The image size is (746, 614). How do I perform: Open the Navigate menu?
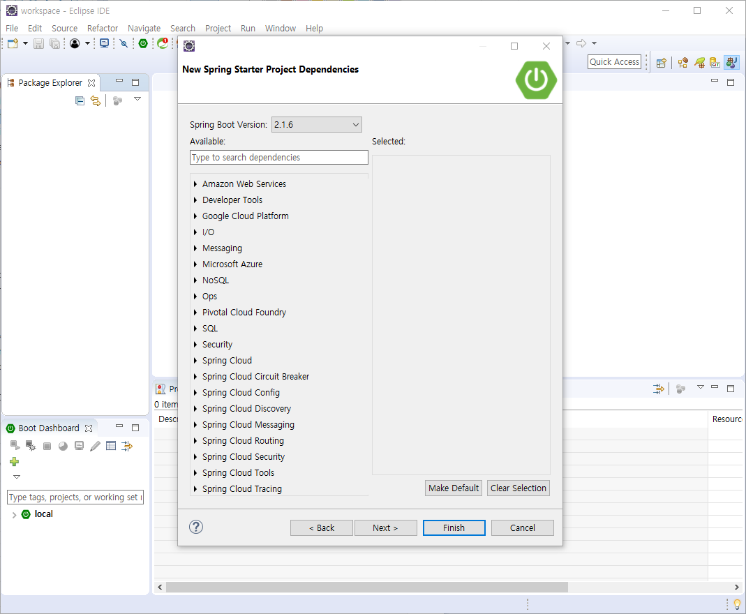144,29
